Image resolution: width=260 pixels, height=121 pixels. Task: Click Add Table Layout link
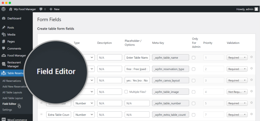click(x=13, y=98)
